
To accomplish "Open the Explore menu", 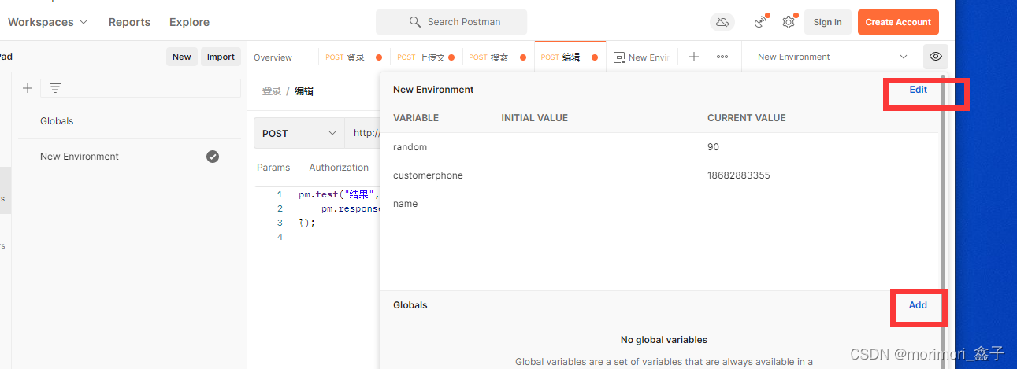I will point(189,22).
